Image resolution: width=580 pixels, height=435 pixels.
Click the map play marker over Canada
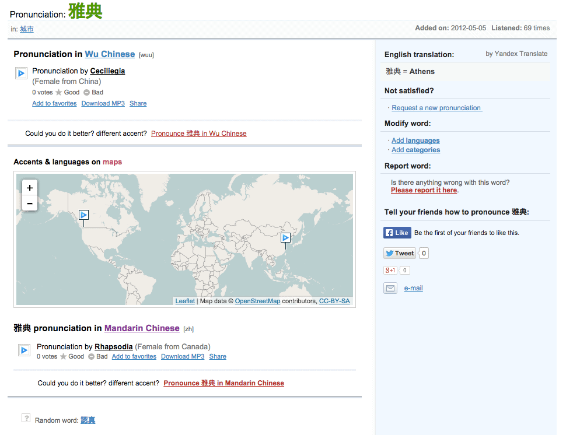pos(83,215)
